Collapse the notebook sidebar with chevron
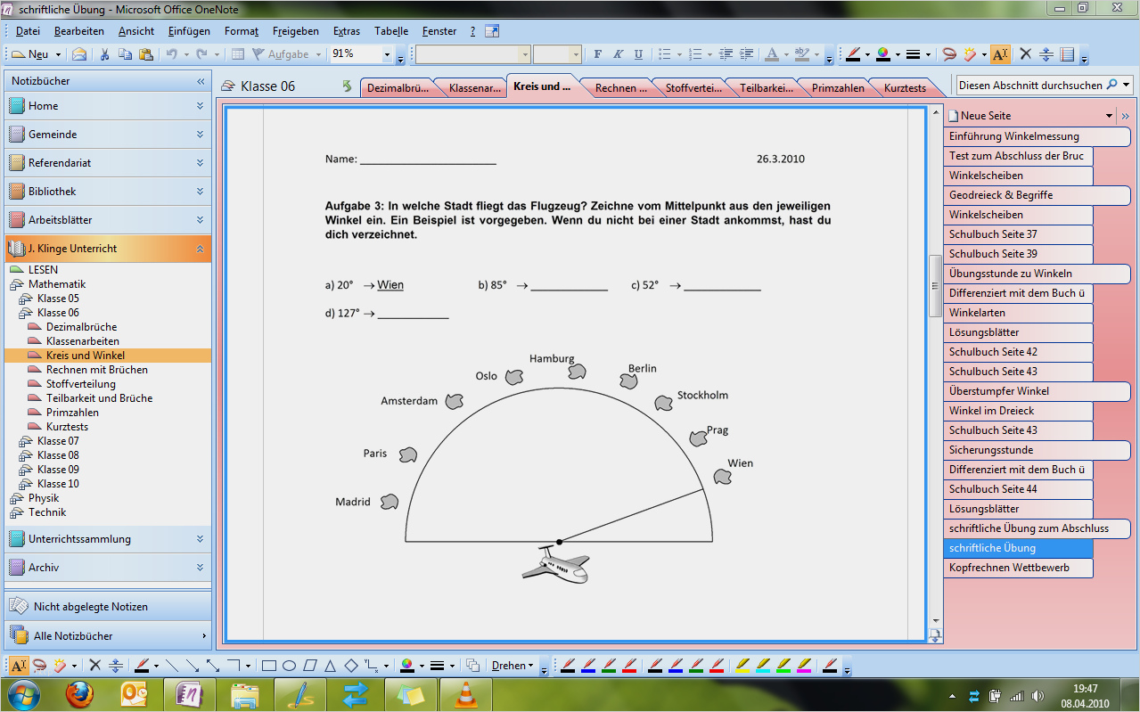The image size is (1140, 712). click(x=200, y=80)
